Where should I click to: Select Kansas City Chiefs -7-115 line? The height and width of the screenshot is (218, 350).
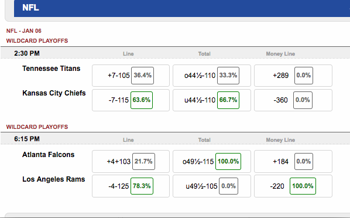(x=131, y=100)
